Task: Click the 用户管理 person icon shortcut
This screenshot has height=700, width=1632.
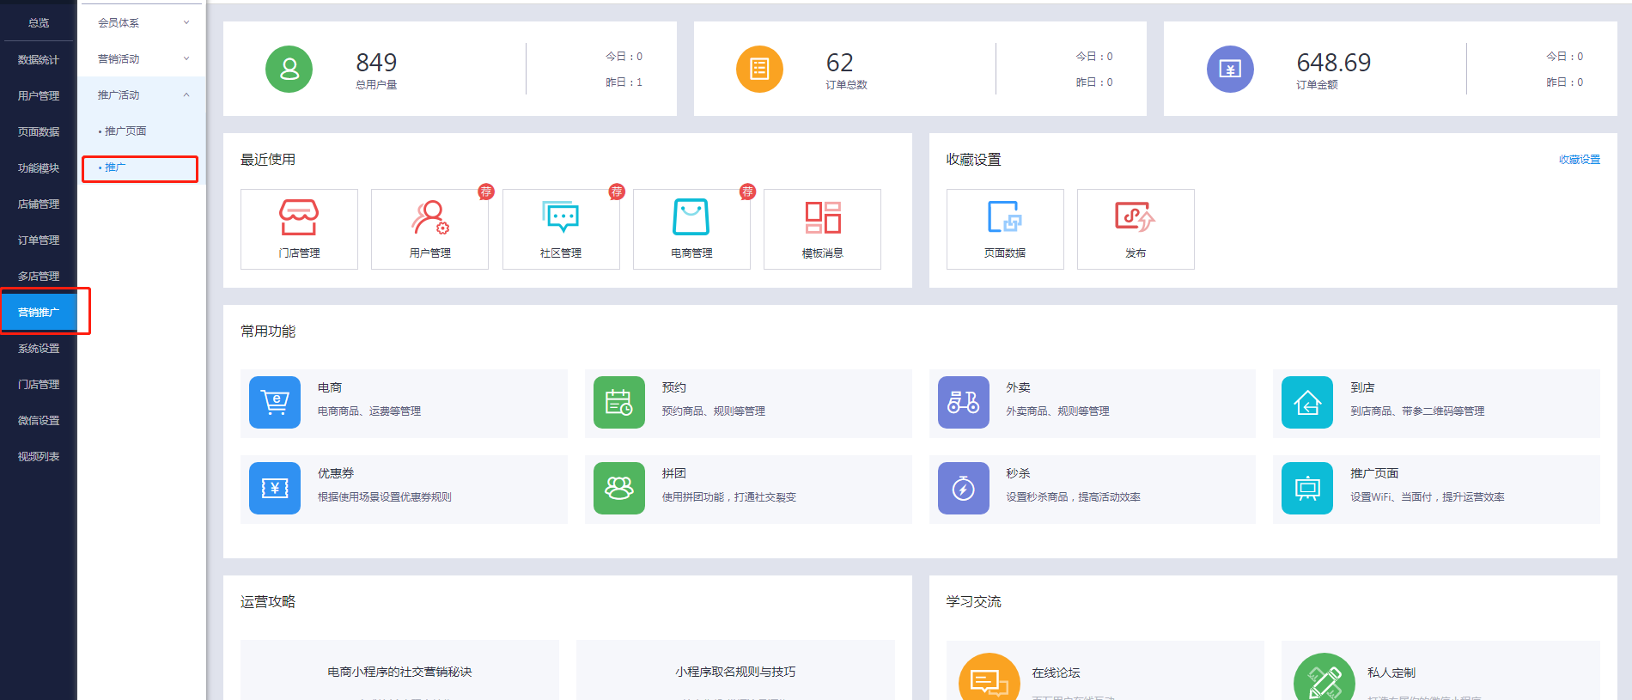Action: (x=429, y=218)
